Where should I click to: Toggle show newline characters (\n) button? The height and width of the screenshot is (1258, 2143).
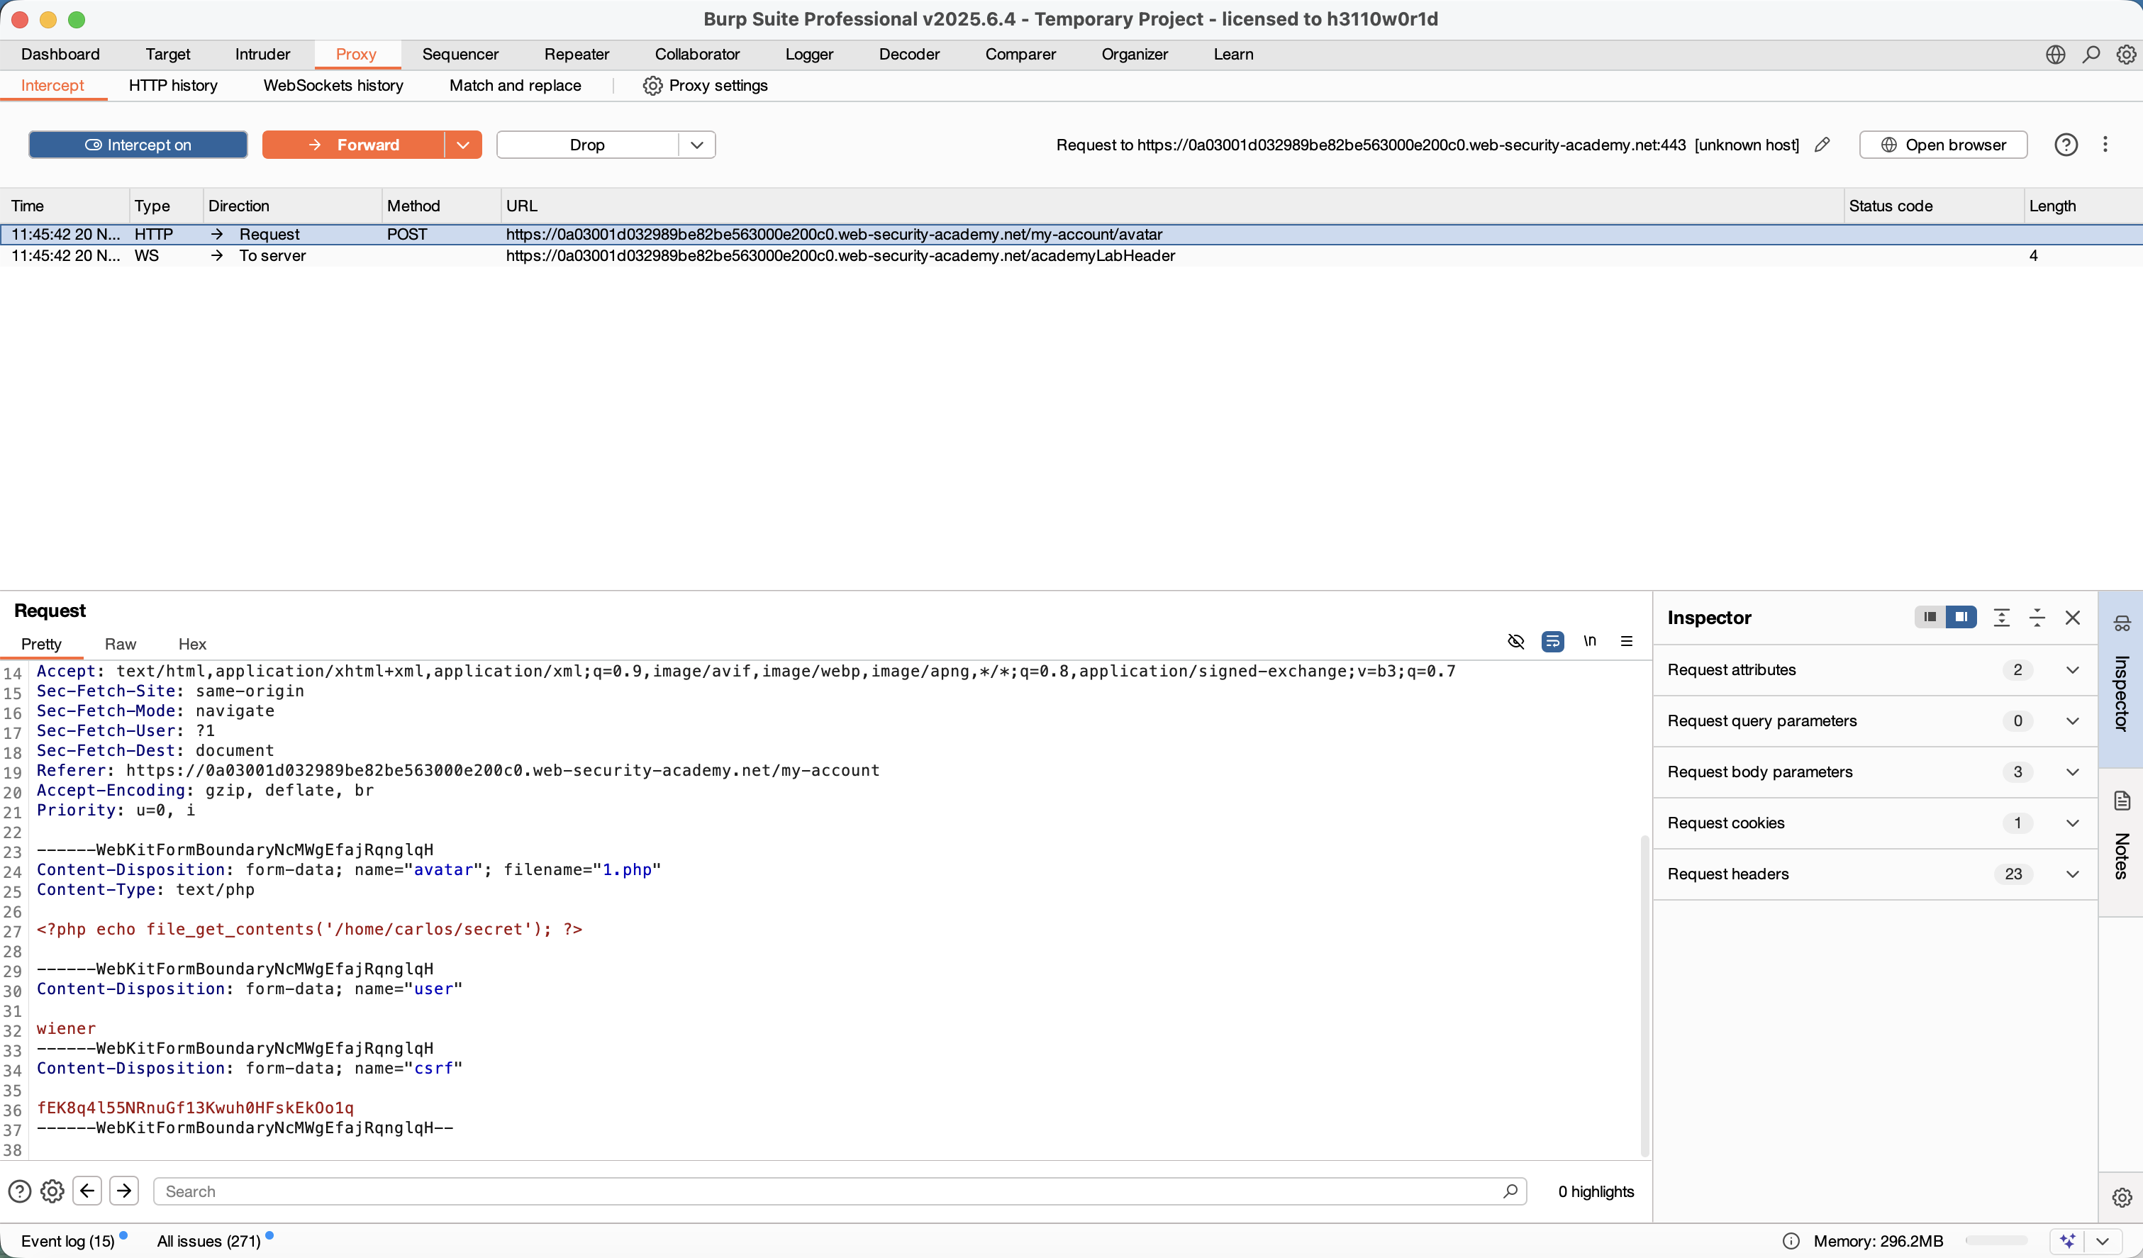pyautogui.click(x=1589, y=641)
